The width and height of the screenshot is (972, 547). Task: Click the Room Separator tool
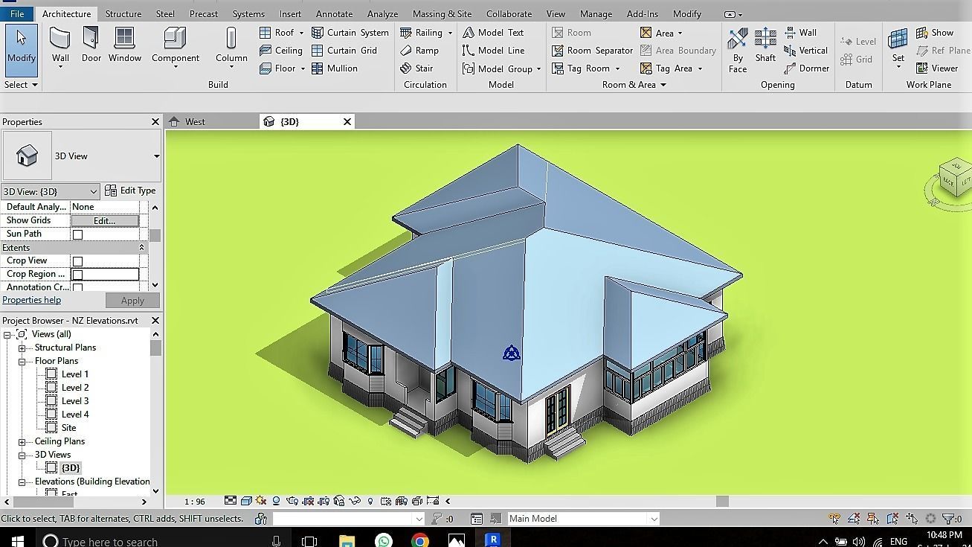592,51
